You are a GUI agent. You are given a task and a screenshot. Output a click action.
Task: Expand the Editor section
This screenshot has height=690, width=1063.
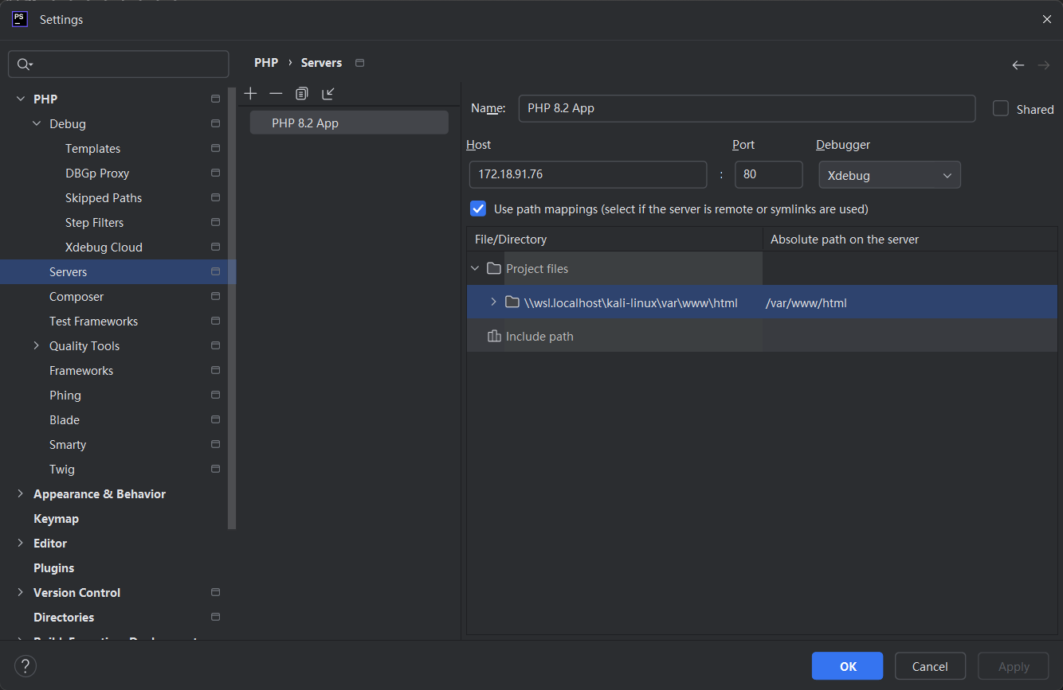21,543
